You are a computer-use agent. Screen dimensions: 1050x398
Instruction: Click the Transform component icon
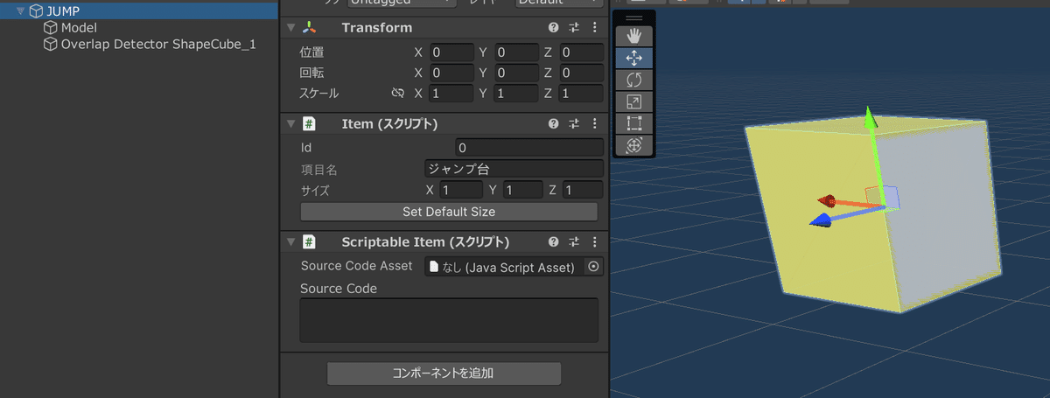coord(309,28)
